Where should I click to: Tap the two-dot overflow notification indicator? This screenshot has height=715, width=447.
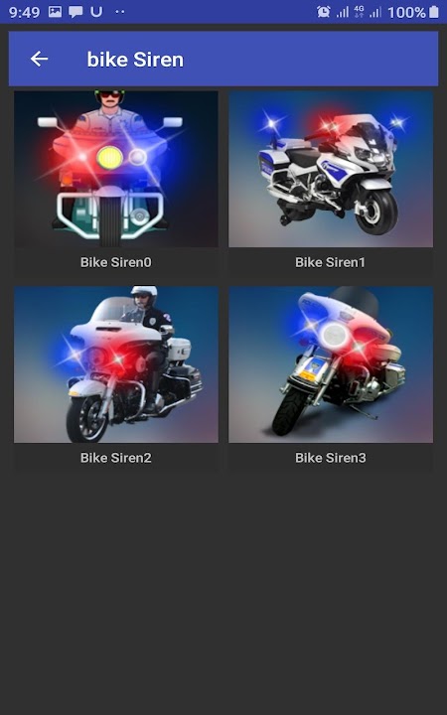pyautogui.click(x=120, y=12)
